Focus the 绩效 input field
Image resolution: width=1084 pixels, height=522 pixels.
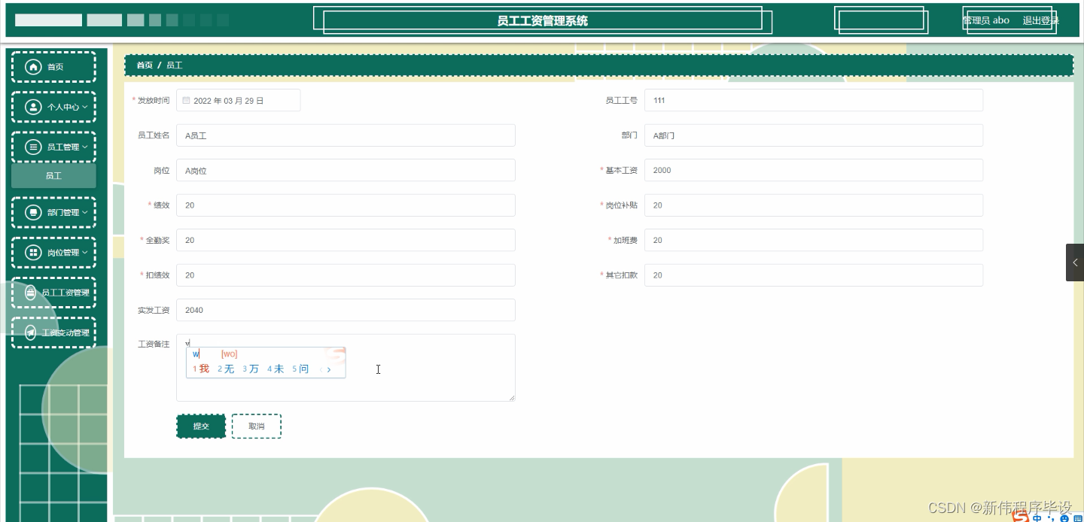pos(346,205)
